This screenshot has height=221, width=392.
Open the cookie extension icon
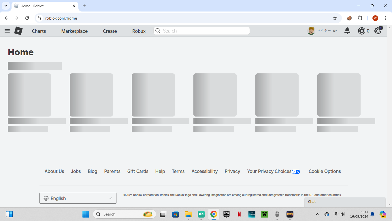(349, 18)
